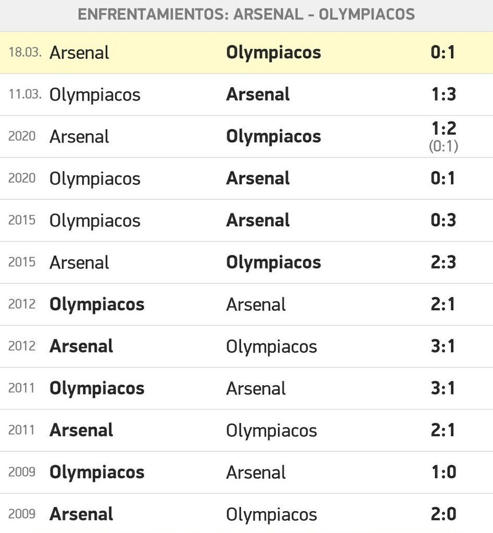Click the Enfrentamientos: Arsenal - Olympiacos header
The image size is (493, 533).
coord(246,14)
